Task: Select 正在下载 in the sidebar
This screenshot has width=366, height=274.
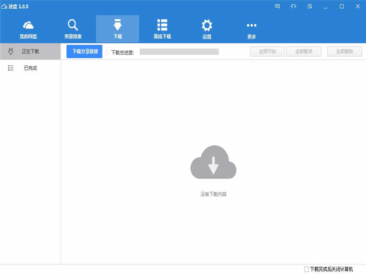Action: pyautogui.click(x=30, y=51)
